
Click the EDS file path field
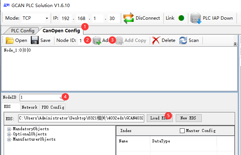click(81, 118)
